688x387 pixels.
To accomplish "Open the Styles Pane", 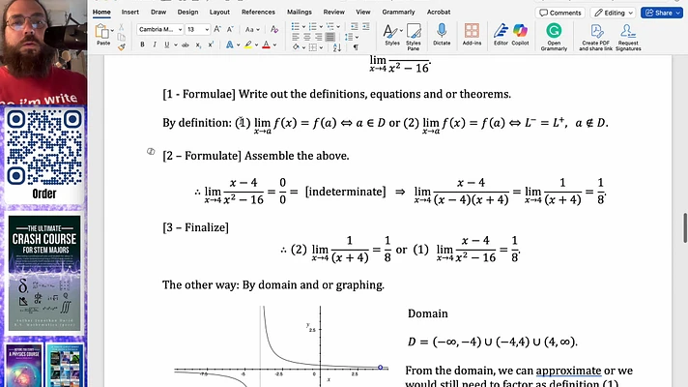I will 414,36.
